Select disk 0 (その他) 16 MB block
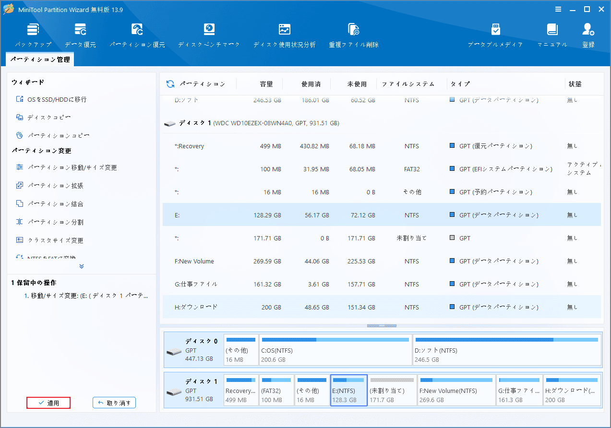 click(x=241, y=350)
